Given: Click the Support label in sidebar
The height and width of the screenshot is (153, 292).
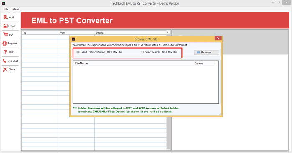Looking at the screenshot, I should (13, 44).
